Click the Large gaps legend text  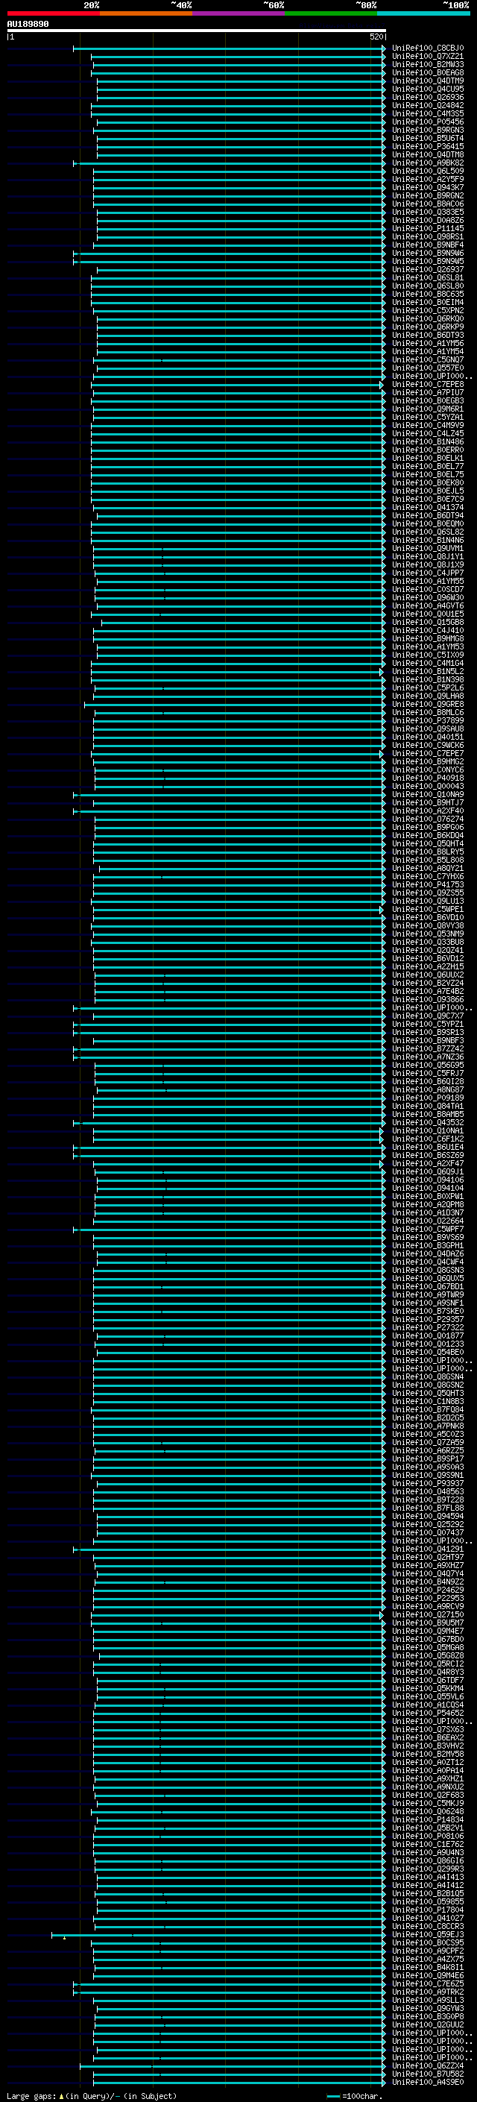point(92,2096)
